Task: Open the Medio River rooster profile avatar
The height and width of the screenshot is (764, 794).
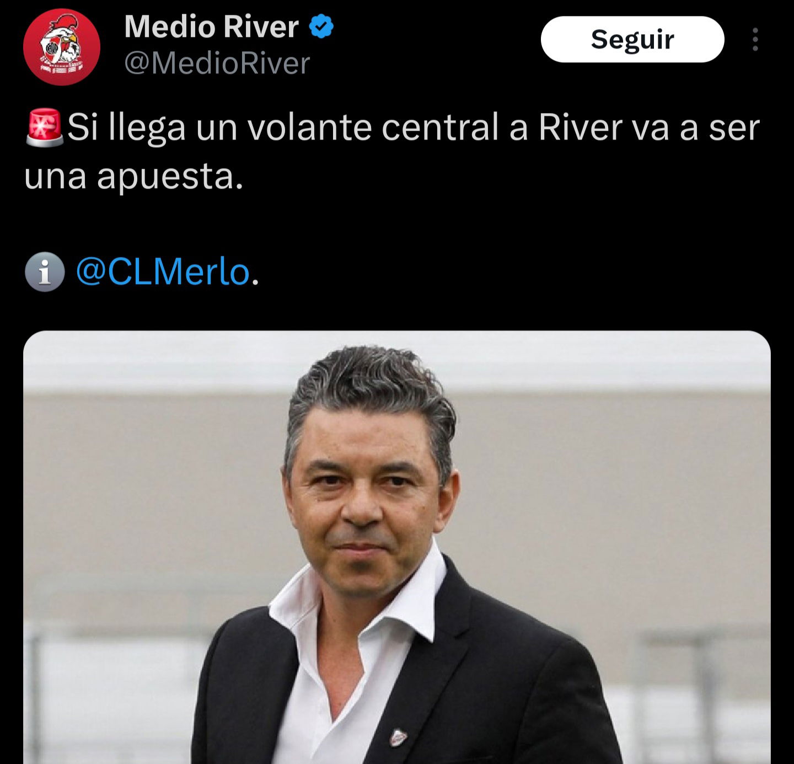Action: click(62, 47)
